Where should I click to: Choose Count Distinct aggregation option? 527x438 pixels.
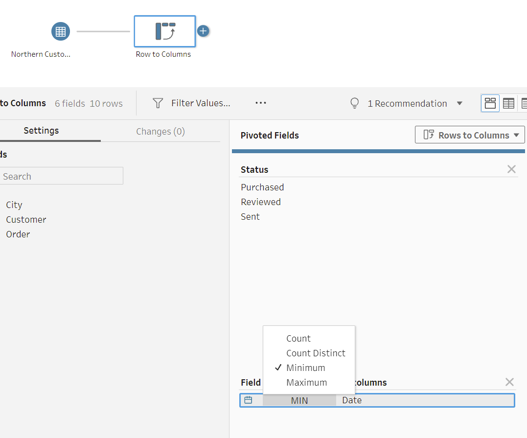(x=316, y=353)
